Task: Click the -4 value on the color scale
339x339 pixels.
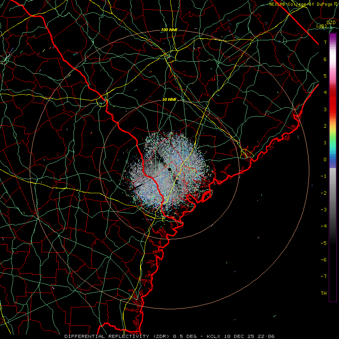Action: click(x=324, y=226)
